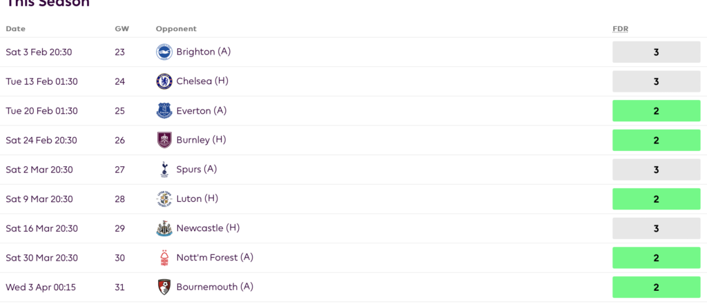Click the Date column header

pyautogui.click(x=15, y=29)
